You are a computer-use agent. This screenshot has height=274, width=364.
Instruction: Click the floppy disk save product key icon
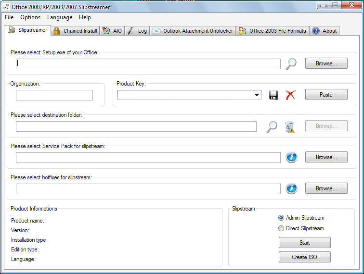273,95
